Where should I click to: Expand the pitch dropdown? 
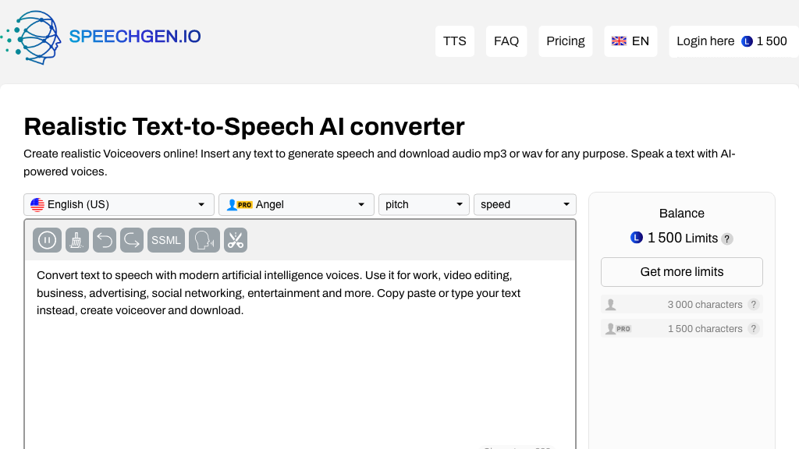(424, 204)
